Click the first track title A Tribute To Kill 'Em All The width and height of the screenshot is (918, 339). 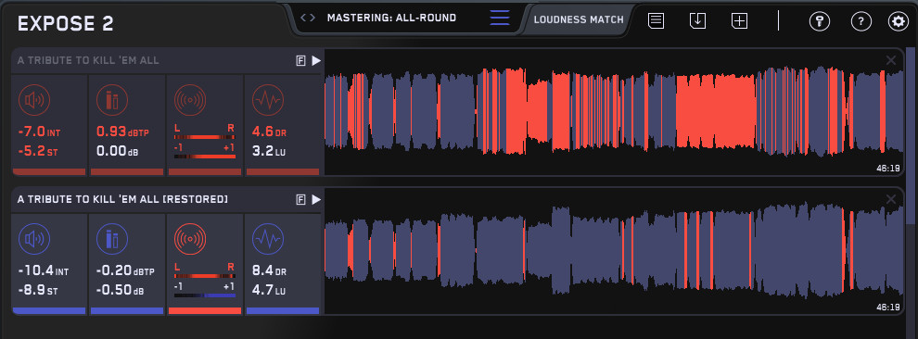coord(88,61)
